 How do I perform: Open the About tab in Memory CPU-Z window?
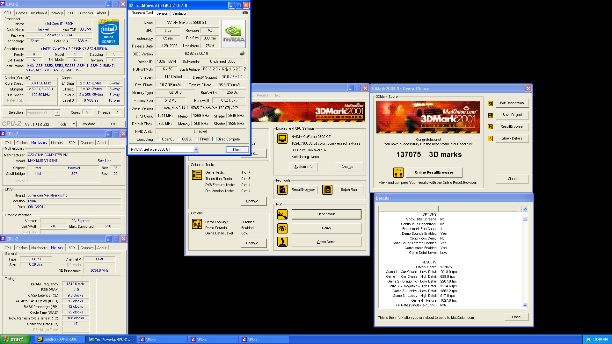[x=102, y=248]
